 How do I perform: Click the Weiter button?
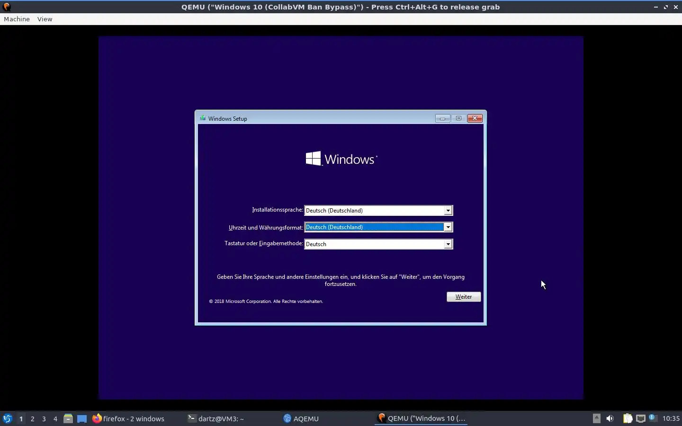(x=464, y=297)
